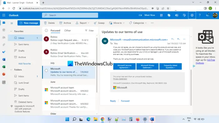The width and height of the screenshot is (219, 123).
Task: Click Meet Now
Action: click(147, 15)
